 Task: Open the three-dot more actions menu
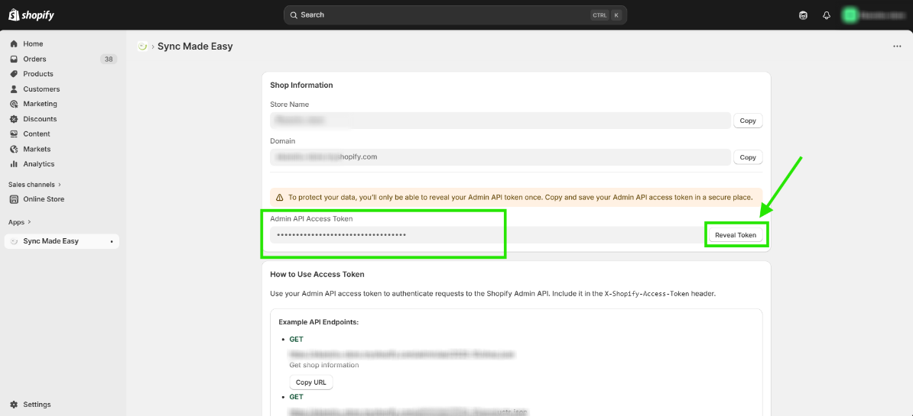(897, 47)
